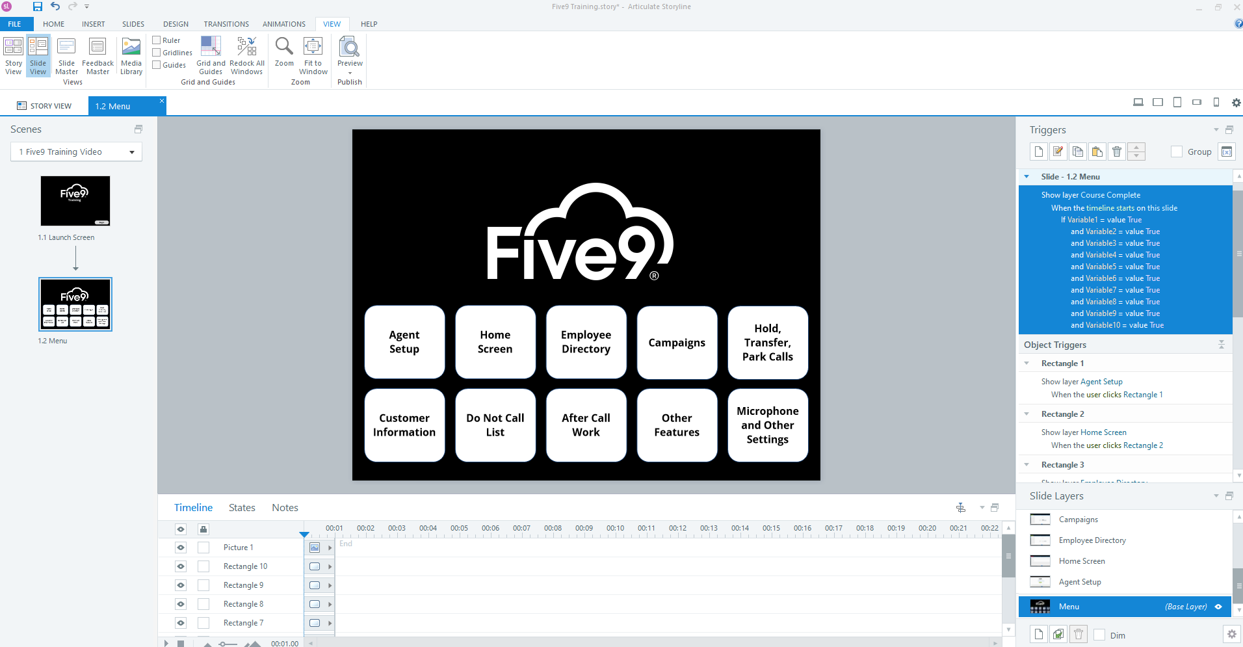Click the timeline zoom slider handle
Screen dimensions: 1243x647
tap(223, 644)
